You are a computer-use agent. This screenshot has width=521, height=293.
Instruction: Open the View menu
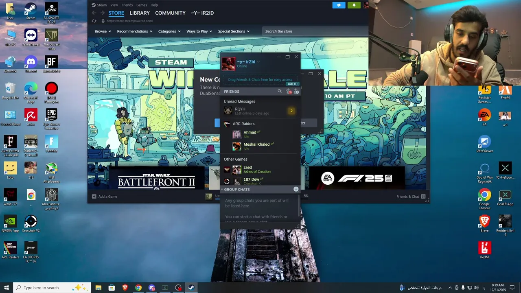[114, 5]
